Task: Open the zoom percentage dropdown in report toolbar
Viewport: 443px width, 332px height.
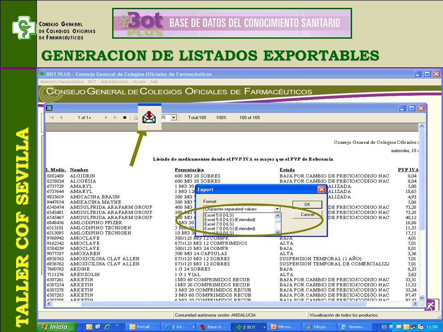Action: click(174, 118)
